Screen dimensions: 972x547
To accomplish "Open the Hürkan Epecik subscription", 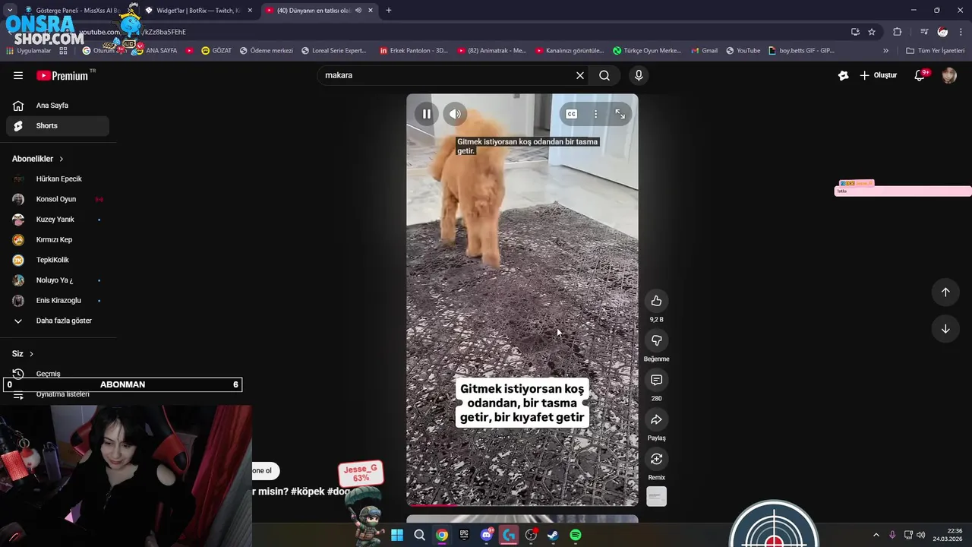I will (x=58, y=179).
